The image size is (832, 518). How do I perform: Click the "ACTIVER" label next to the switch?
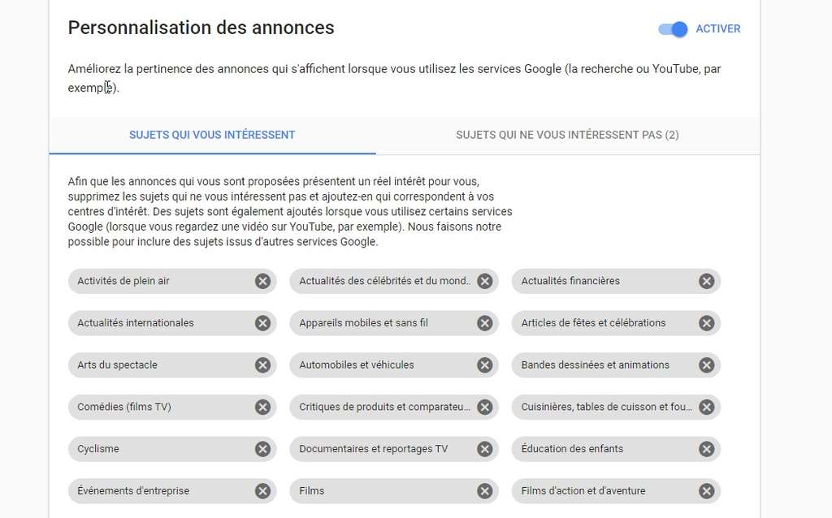tap(718, 29)
